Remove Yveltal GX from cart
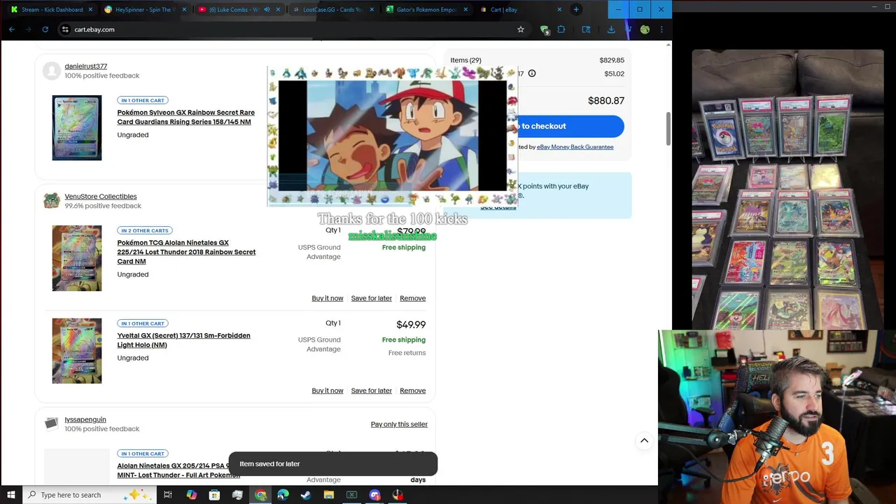 point(412,391)
